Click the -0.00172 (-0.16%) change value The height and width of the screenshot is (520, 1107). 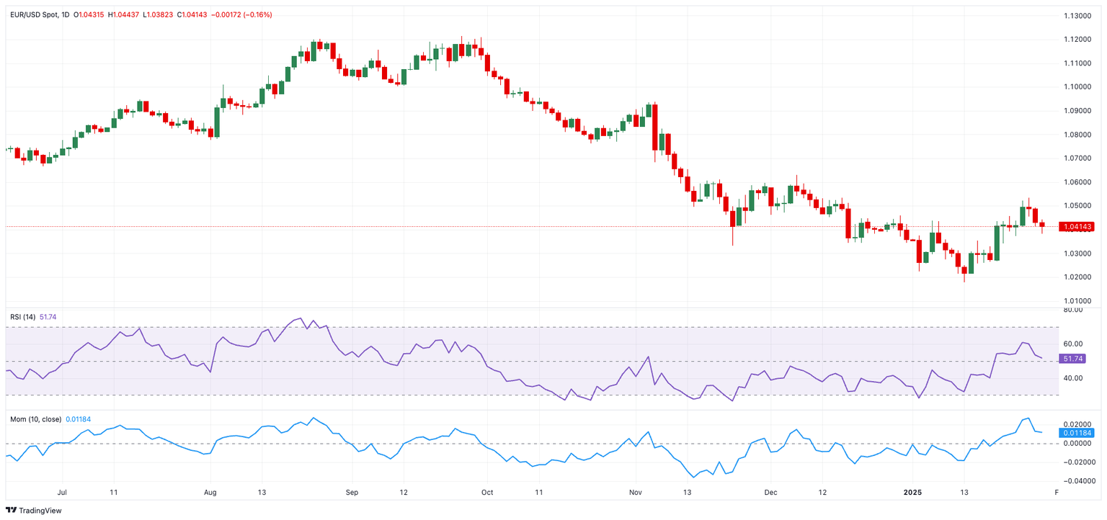click(x=241, y=15)
